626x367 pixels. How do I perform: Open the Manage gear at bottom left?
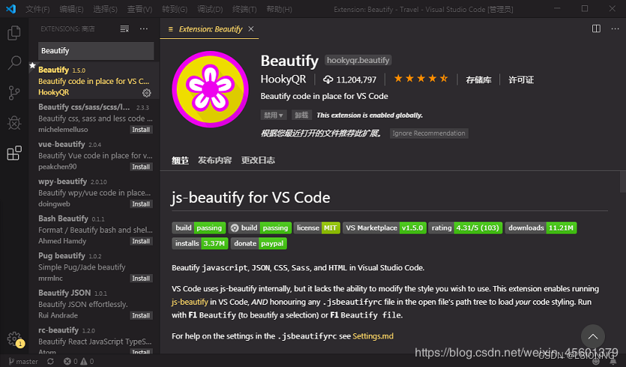tap(14, 339)
